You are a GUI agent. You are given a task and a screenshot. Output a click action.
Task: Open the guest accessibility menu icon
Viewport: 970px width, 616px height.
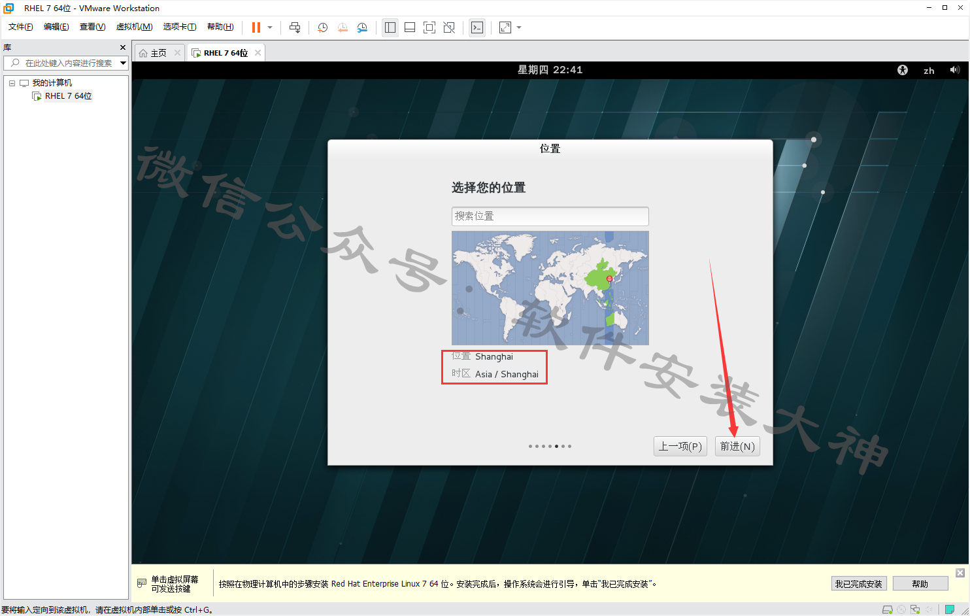click(x=903, y=70)
